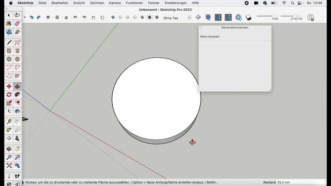Select the Polygon tool
The image size is (331, 186).
coord(17,59)
